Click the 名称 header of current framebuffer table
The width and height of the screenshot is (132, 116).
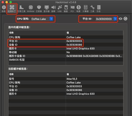coord(37,74)
